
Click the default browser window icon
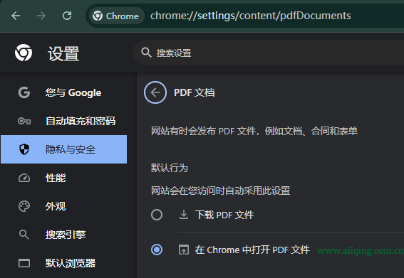[x=24, y=263]
